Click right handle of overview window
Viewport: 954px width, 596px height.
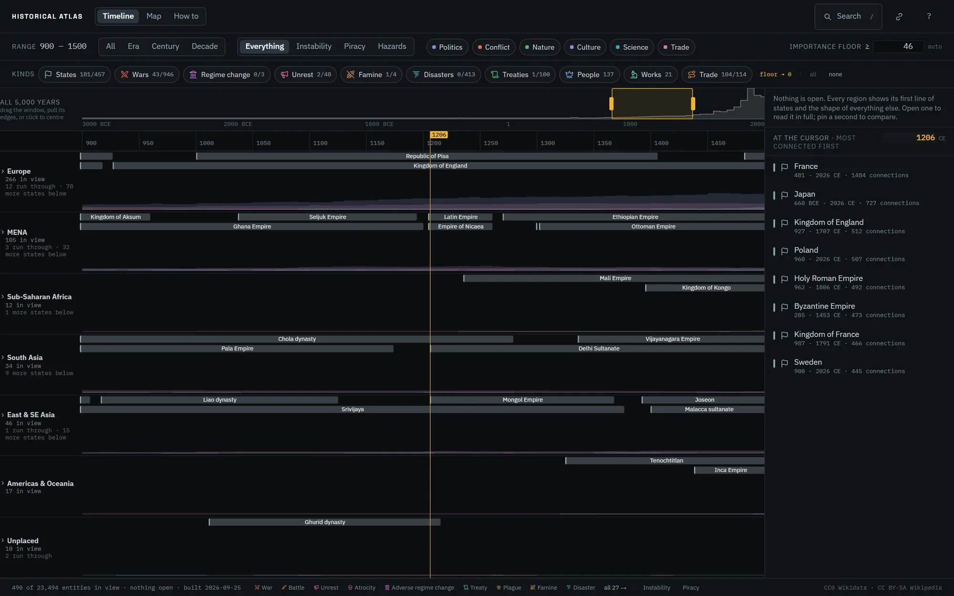(x=693, y=103)
